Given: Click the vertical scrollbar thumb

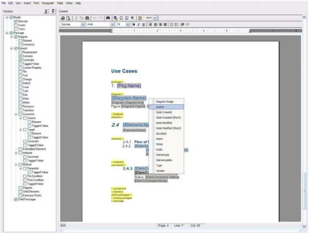Looking at the screenshot, I should pos(305,191).
